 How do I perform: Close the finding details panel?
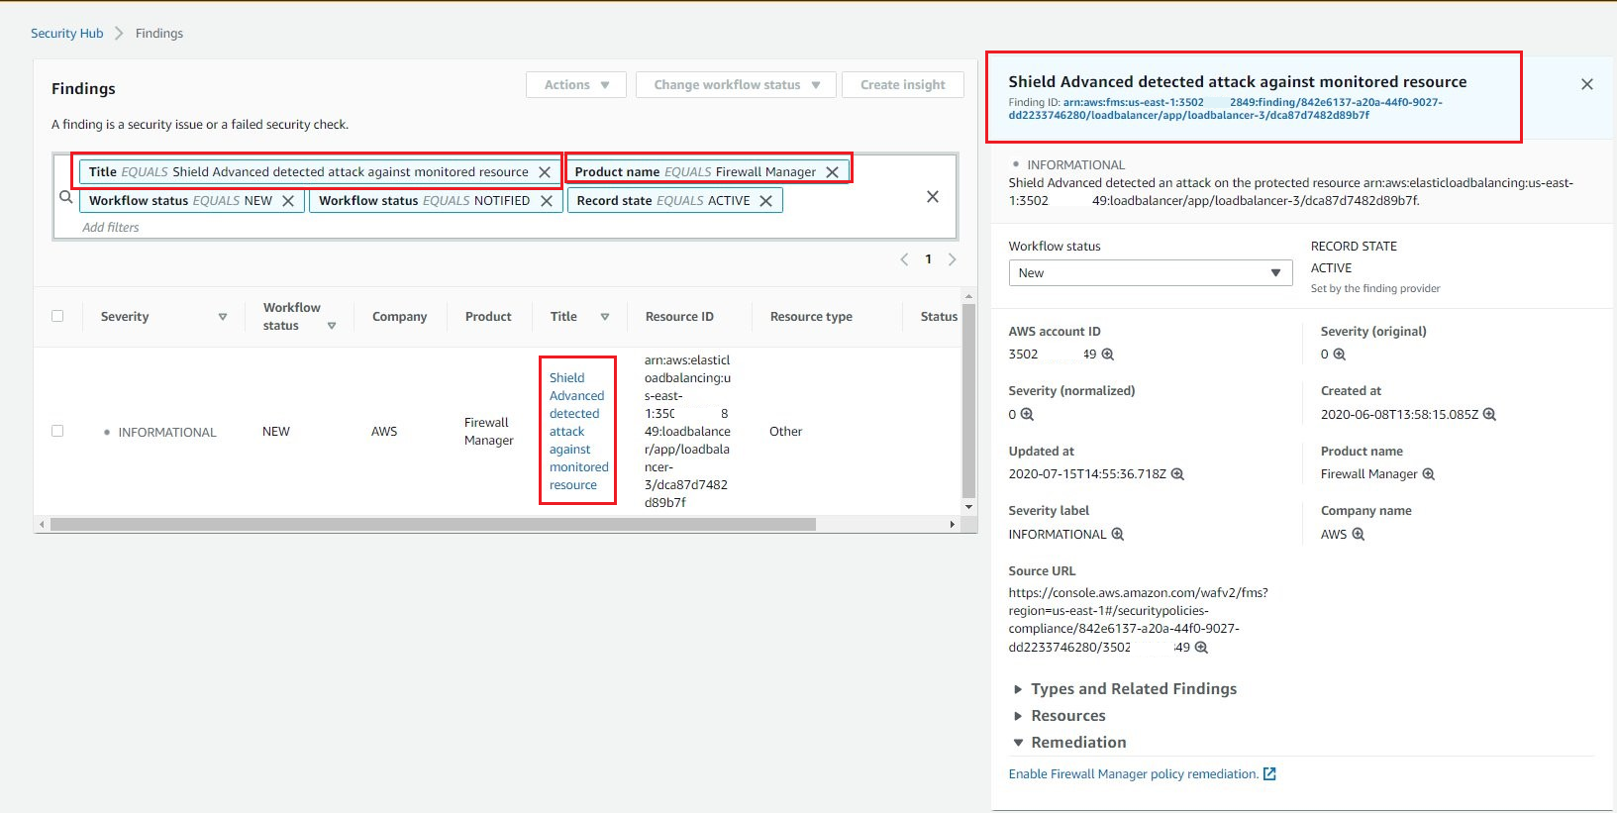click(x=1587, y=84)
